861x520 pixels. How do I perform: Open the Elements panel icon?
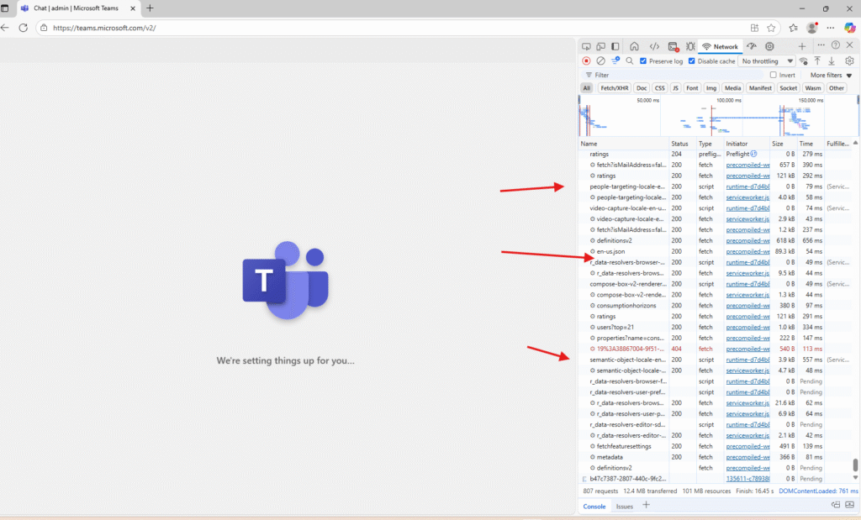(654, 46)
